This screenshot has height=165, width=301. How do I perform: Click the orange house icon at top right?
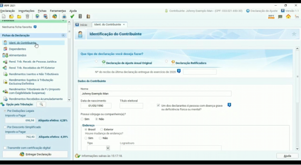point(288,16)
